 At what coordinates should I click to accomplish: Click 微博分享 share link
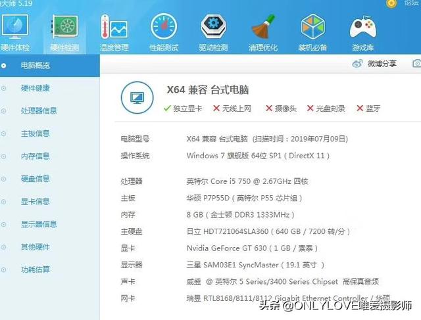382,64
